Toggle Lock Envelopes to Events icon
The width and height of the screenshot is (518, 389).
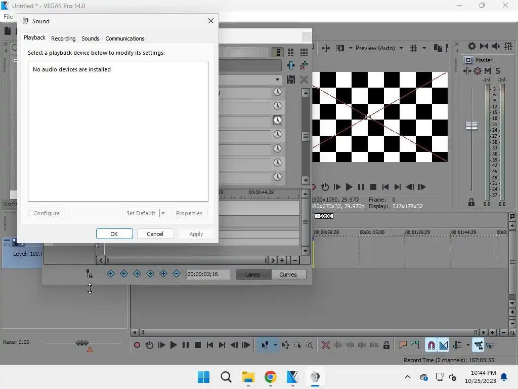click(479, 345)
